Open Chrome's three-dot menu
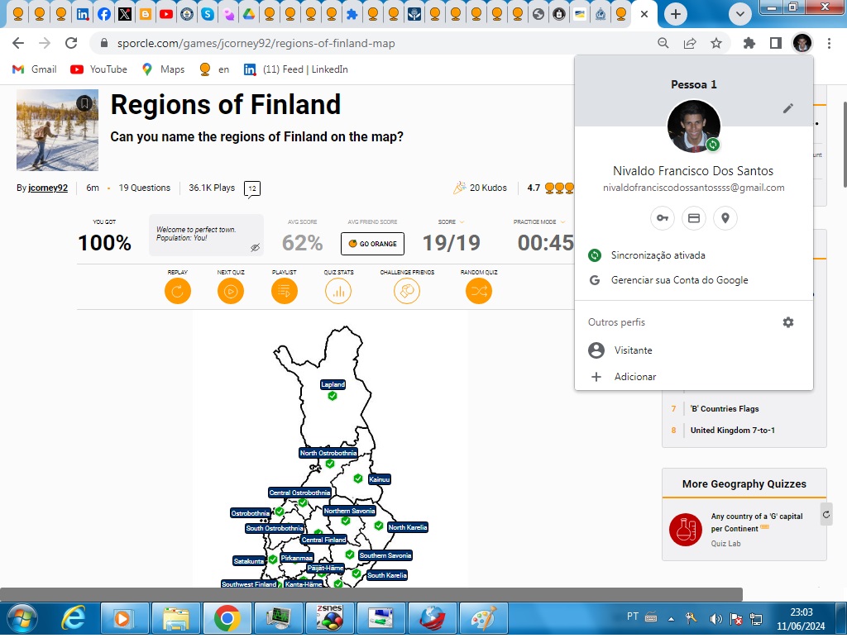The image size is (847, 638). point(830,42)
